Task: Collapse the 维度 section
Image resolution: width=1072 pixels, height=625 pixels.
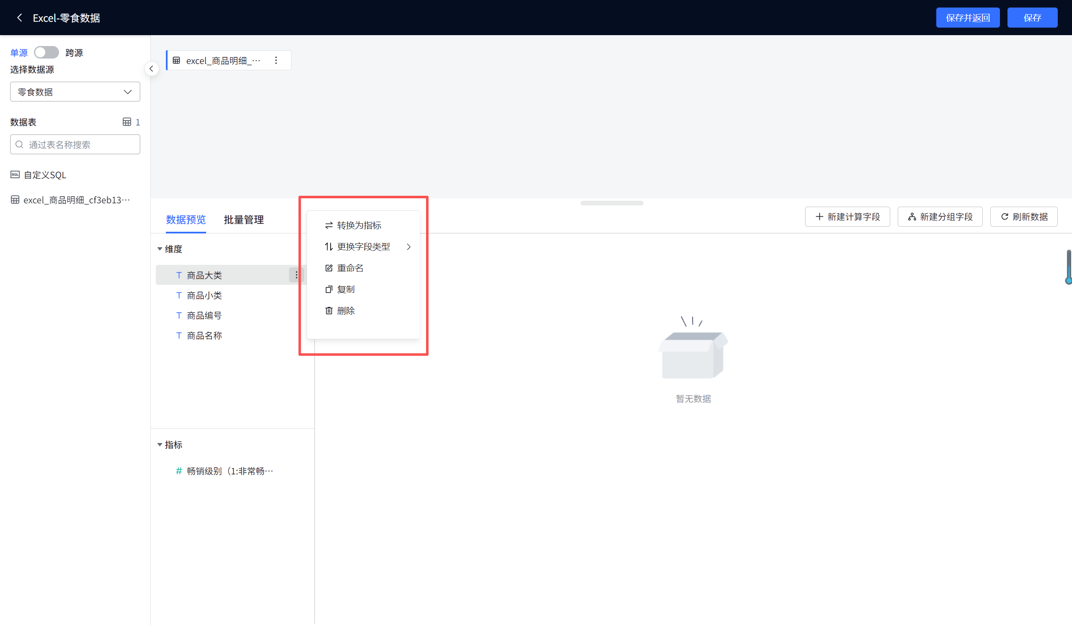Action: (x=160, y=248)
